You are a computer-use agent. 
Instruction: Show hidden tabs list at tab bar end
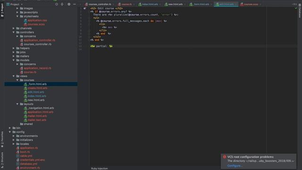coord(294,4)
